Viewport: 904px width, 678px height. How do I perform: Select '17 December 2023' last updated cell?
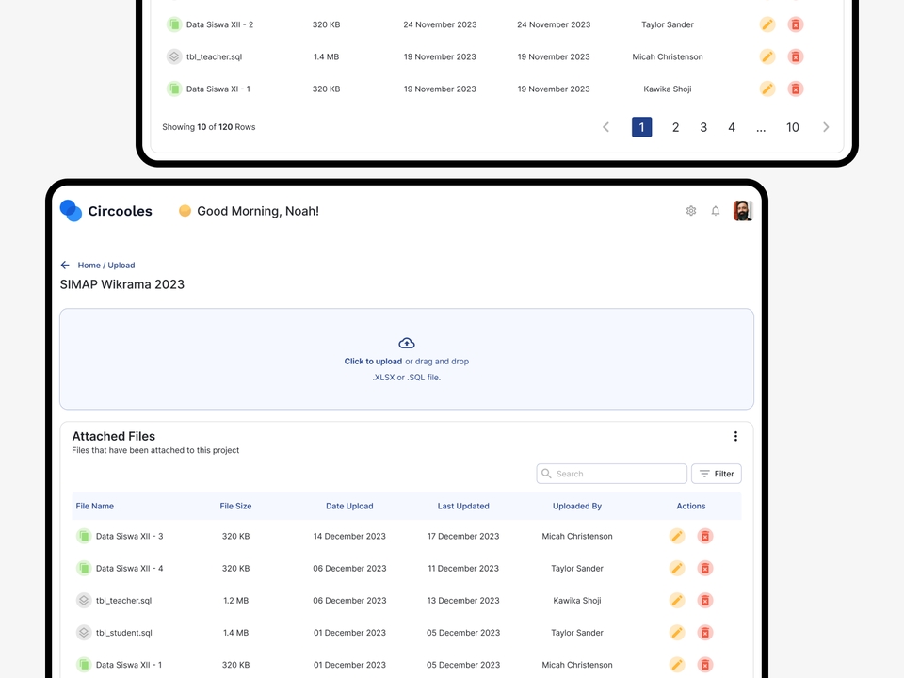[463, 536]
